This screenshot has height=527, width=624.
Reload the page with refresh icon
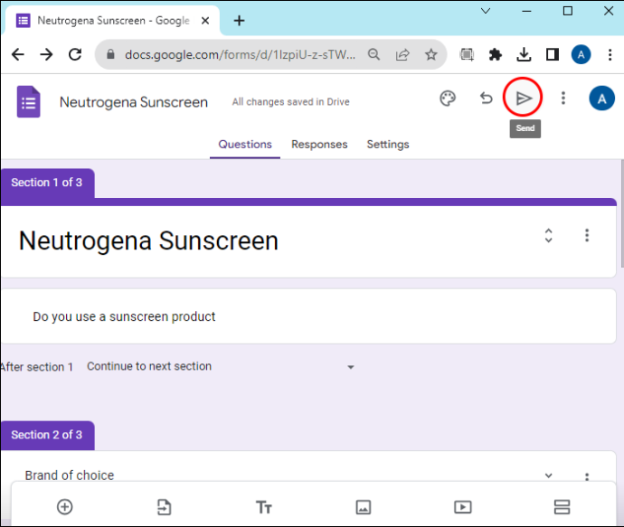click(x=75, y=54)
